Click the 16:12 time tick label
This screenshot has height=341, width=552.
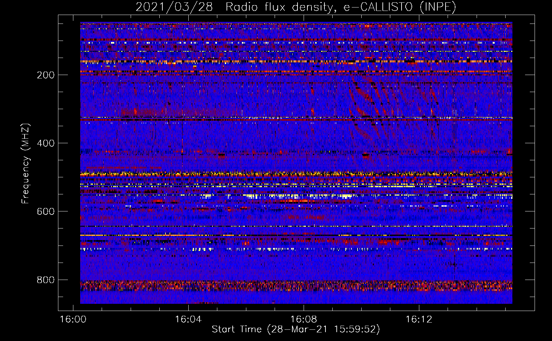(x=419, y=320)
